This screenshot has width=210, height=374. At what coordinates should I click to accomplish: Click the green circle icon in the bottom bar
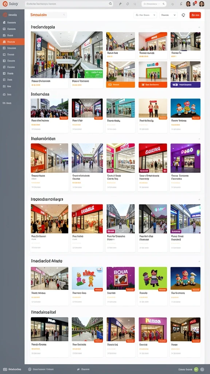click(196, 369)
